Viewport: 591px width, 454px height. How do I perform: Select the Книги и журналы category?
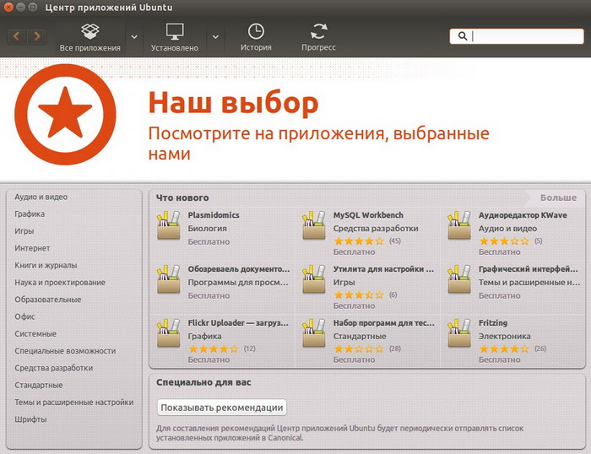coord(46,265)
